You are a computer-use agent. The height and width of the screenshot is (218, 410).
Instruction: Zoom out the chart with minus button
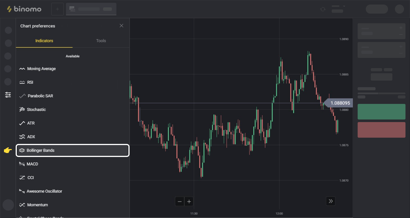(x=180, y=202)
